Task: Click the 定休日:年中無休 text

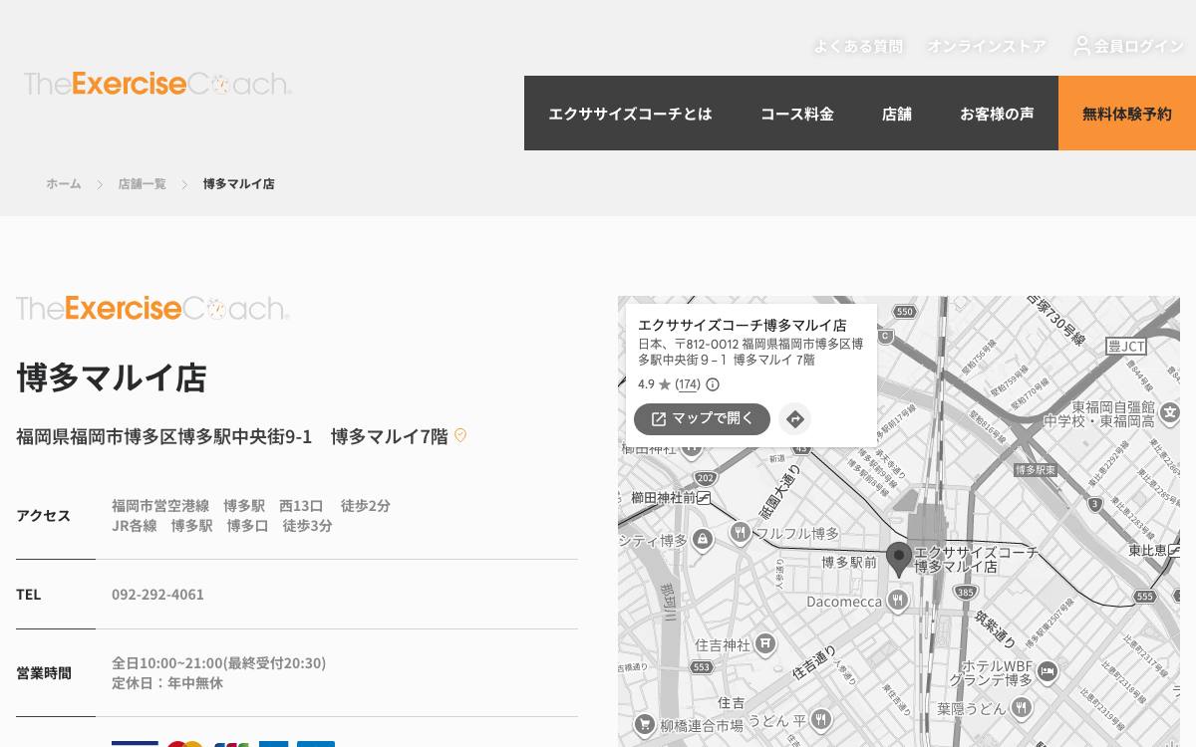Action: coord(167,682)
